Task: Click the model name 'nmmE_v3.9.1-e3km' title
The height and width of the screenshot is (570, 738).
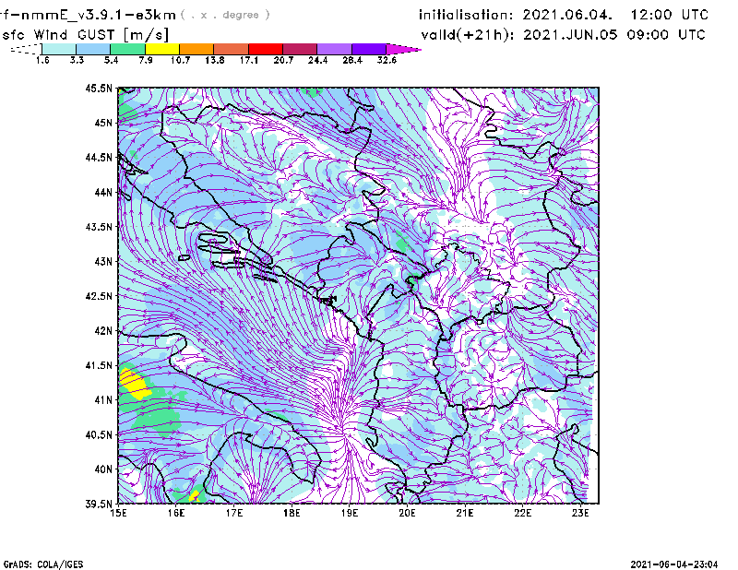Action: tap(99, 15)
